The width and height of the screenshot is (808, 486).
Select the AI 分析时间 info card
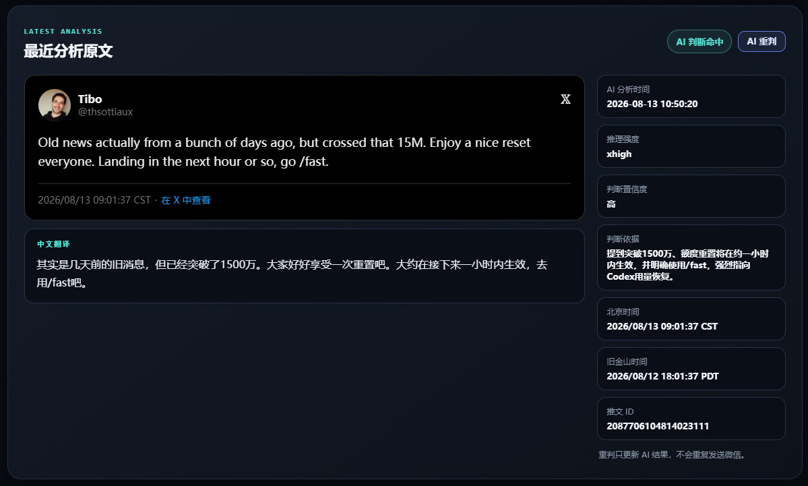691,96
